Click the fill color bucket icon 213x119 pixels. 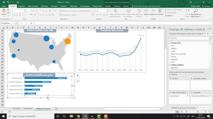tap(31, 15)
